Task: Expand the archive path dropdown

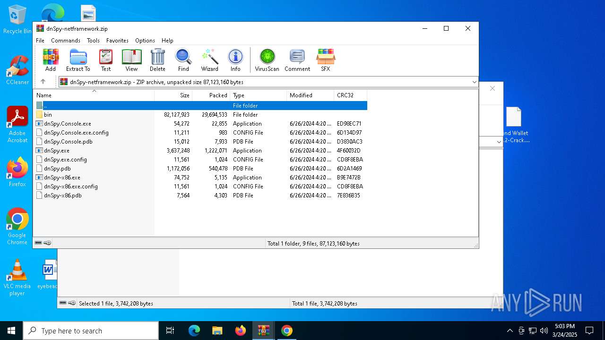Action: [x=474, y=82]
